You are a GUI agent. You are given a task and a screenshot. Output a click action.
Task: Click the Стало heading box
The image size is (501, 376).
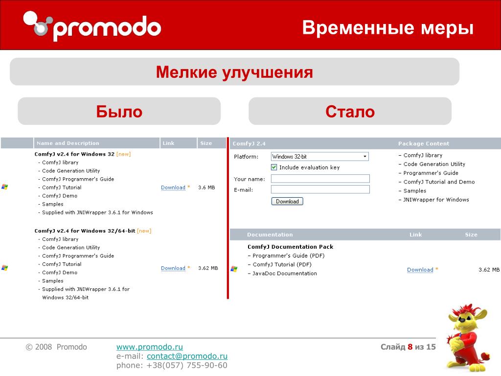(x=350, y=111)
